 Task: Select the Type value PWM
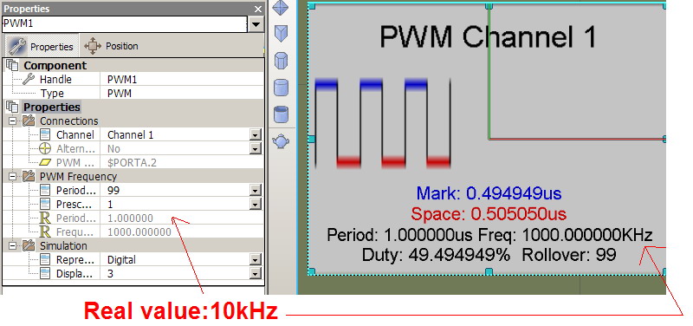coord(182,94)
